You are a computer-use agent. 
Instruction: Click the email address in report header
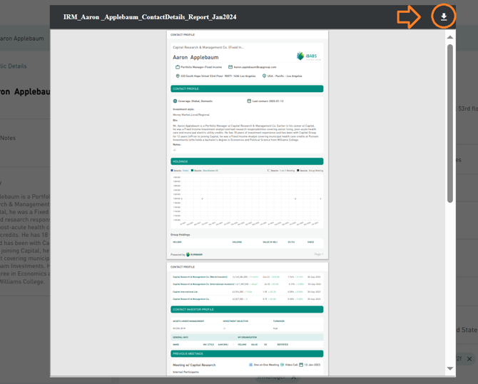point(255,67)
